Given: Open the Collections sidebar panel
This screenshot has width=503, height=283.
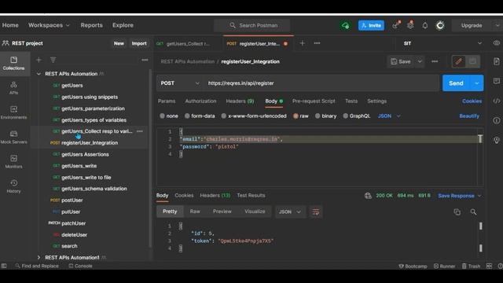Looking at the screenshot, I should [13, 64].
